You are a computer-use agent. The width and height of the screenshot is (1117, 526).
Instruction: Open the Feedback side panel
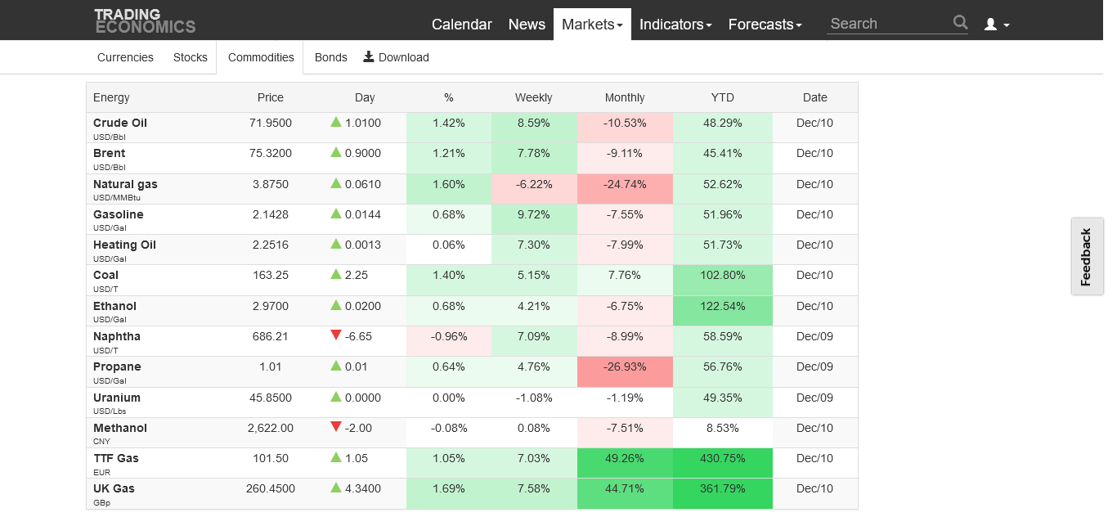(x=1086, y=257)
